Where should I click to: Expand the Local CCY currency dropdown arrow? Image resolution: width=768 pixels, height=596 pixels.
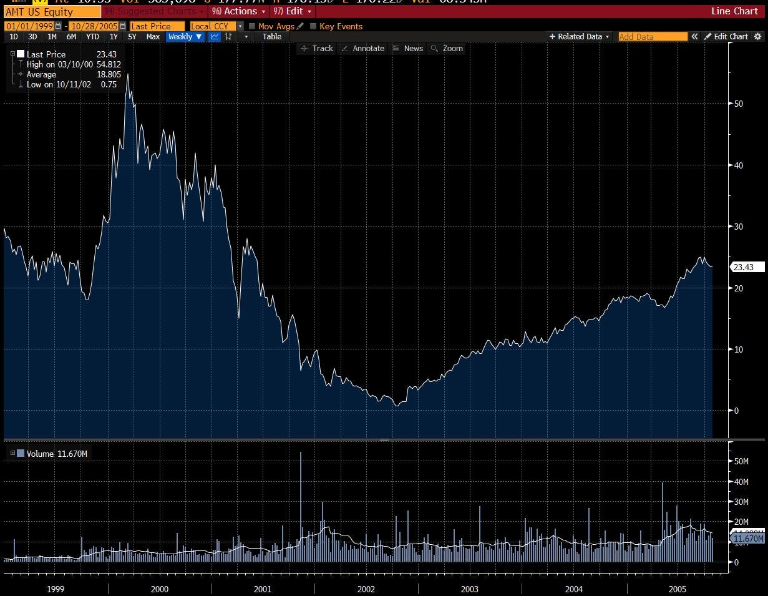pyautogui.click(x=240, y=26)
